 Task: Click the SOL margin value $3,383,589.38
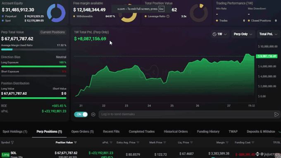[x=219, y=153]
